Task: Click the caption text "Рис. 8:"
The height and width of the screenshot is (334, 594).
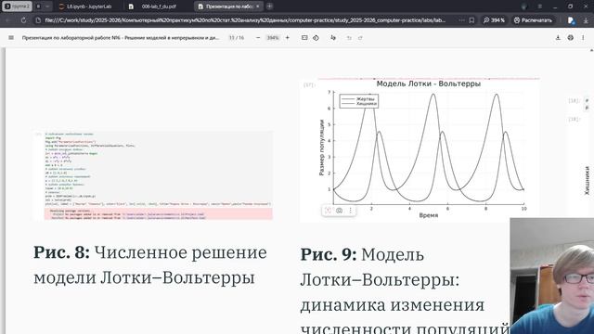Action: (62, 252)
